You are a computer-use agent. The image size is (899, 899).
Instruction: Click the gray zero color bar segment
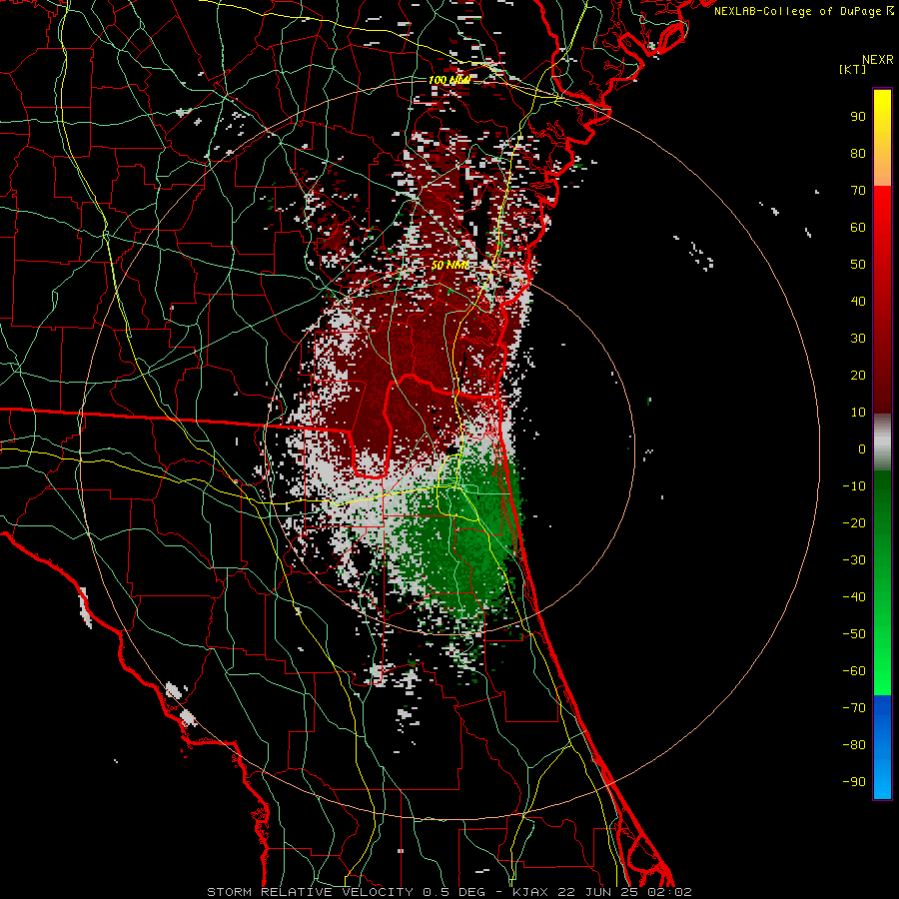click(882, 443)
